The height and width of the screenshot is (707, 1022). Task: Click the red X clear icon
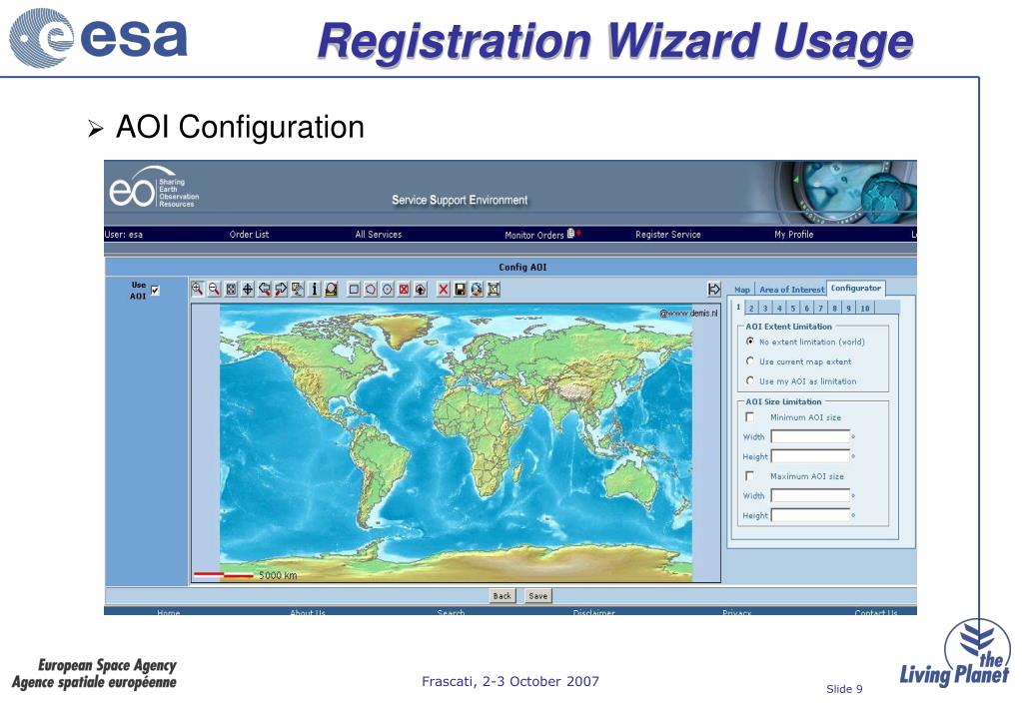[444, 289]
